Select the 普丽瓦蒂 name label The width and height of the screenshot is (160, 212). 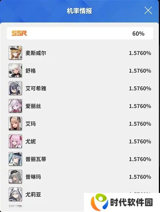[36, 159]
